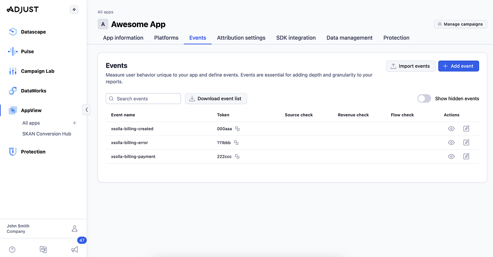Copy the 111bbb token
The width and height of the screenshot is (493, 257).
coord(236,143)
